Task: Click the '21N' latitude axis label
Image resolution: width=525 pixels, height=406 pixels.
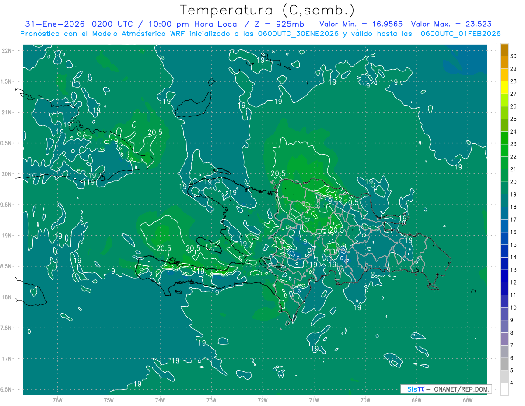Action: [7, 112]
